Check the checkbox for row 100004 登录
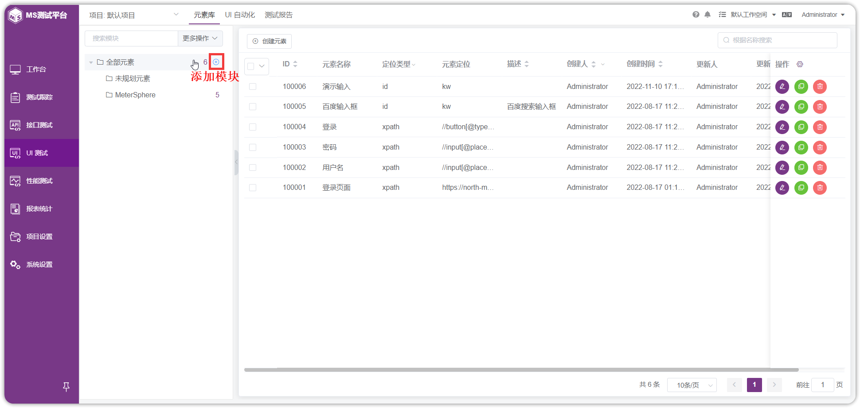Image resolution: width=860 pixels, height=408 pixels. [x=253, y=127]
